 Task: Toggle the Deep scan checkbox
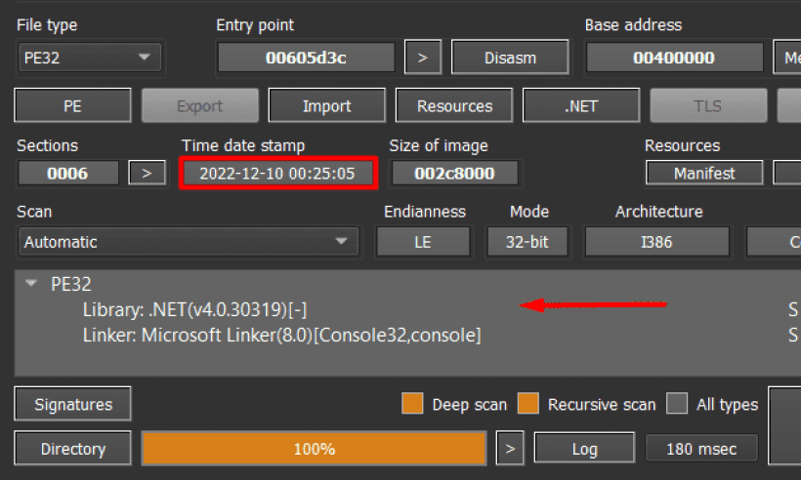412,404
